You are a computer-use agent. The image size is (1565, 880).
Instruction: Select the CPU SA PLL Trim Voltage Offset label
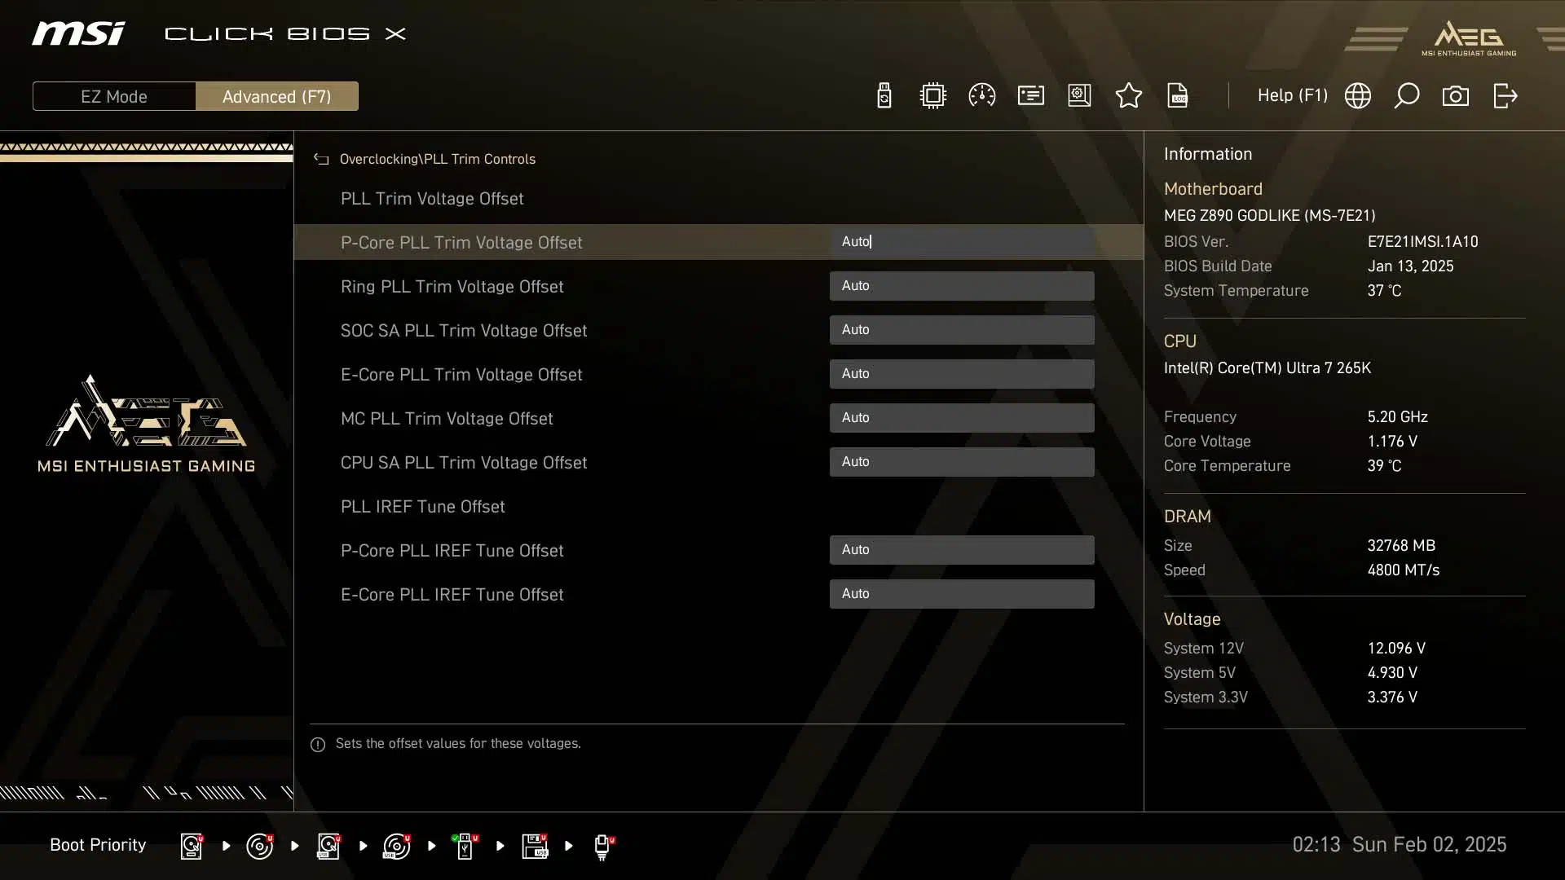click(464, 463)
